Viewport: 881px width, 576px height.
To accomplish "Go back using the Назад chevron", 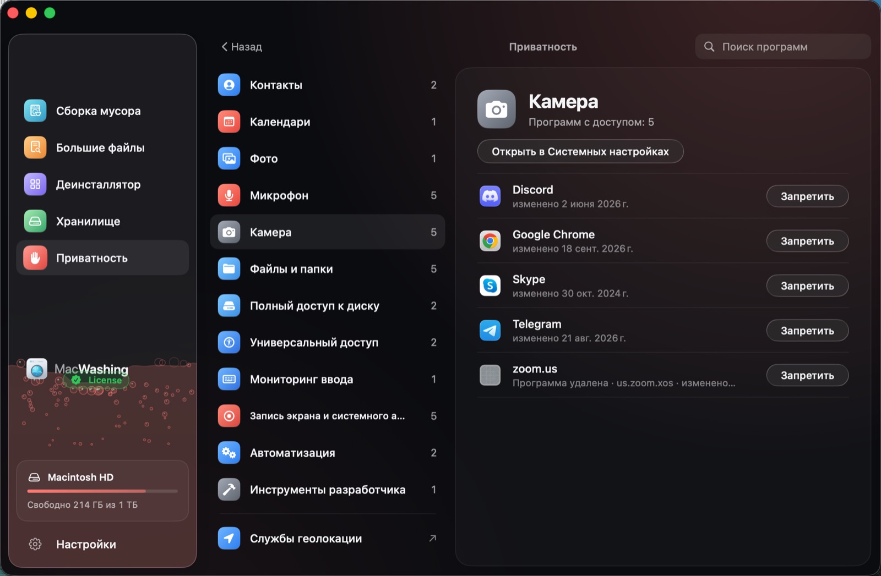I will tap(224, 47).
